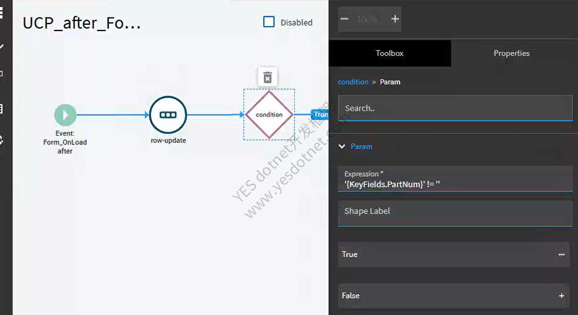Click the True connector label
Viewport: 578px width, 315px height.
pos(320,114)
